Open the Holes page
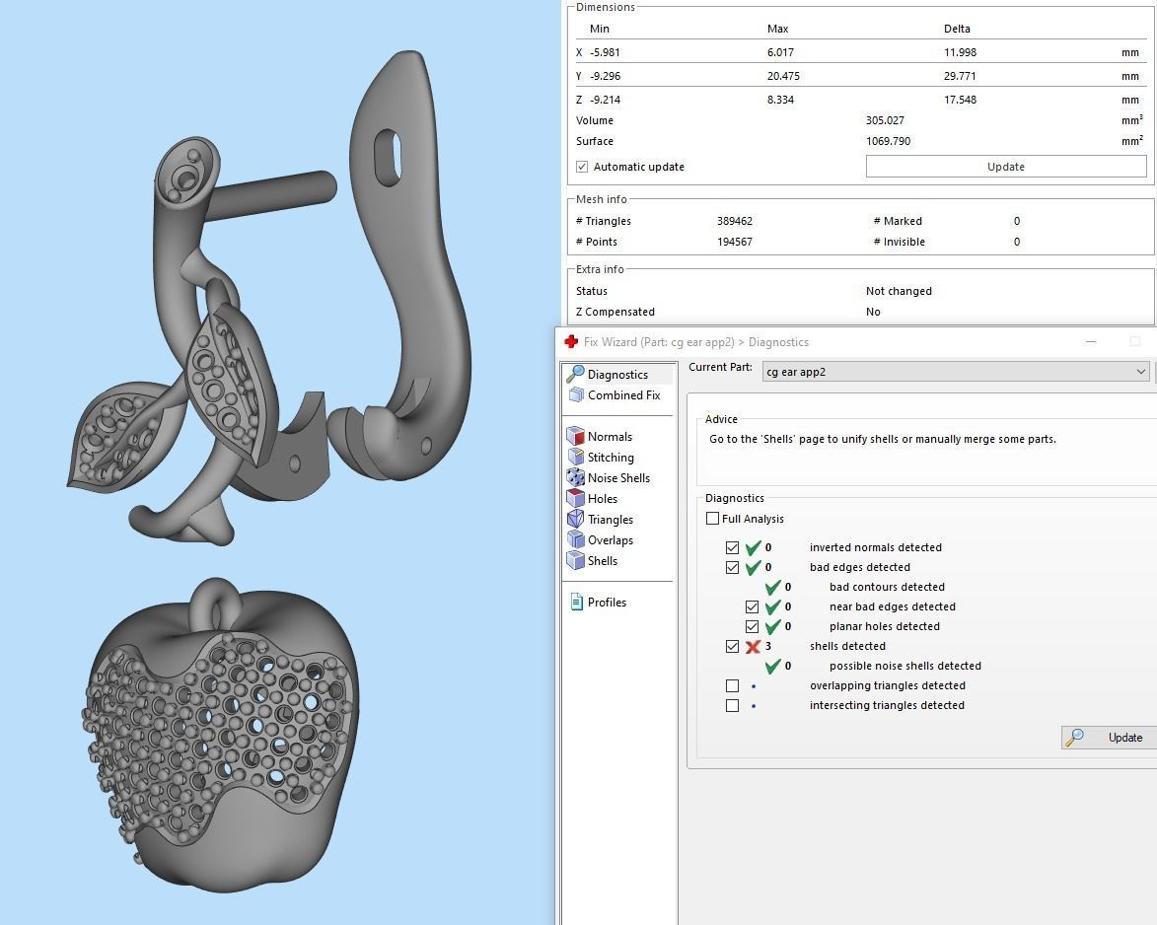 602,499
